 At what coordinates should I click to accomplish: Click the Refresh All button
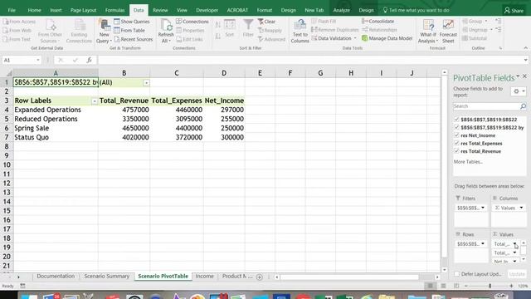pyautogui.click(x=166, y=31)
